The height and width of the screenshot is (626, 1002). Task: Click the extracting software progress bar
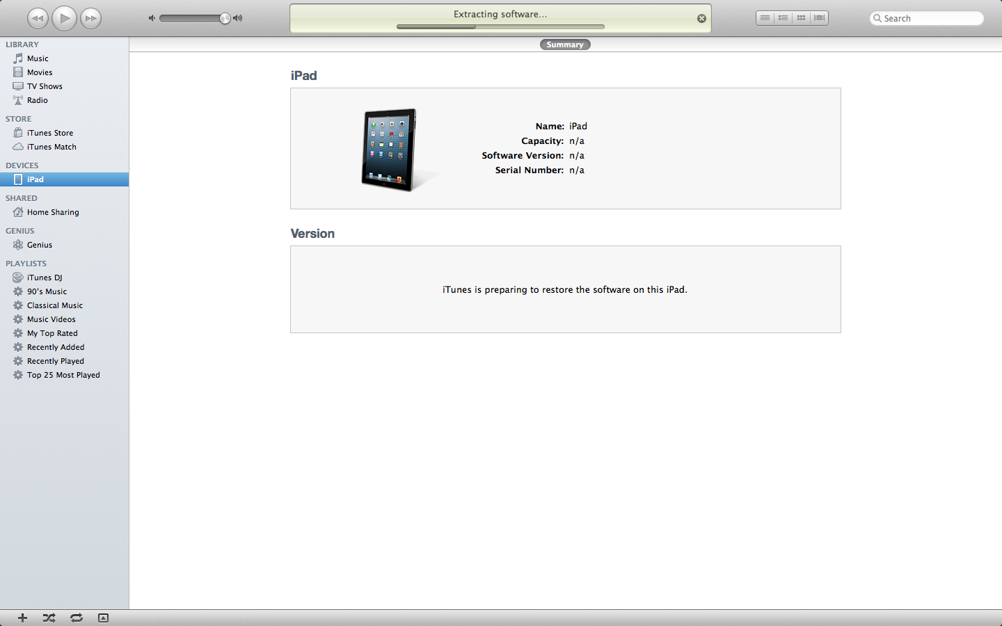(500, 27)
